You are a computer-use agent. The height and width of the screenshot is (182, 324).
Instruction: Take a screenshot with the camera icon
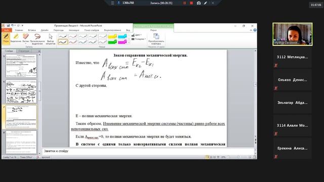pyautogui.click(x=198, y=3)
